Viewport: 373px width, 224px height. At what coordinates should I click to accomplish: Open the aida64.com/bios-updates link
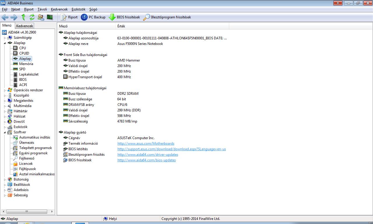(147, 160)
